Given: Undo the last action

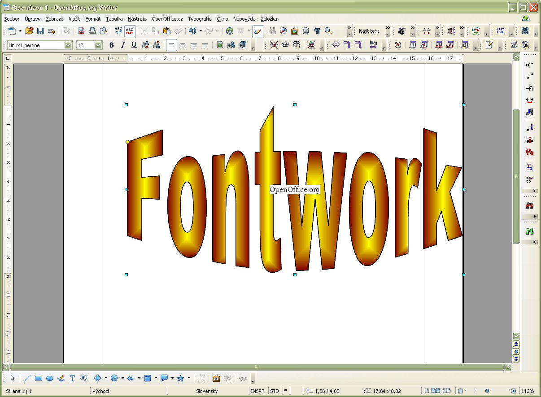Looking at the screenshot, I should [192, 31].
